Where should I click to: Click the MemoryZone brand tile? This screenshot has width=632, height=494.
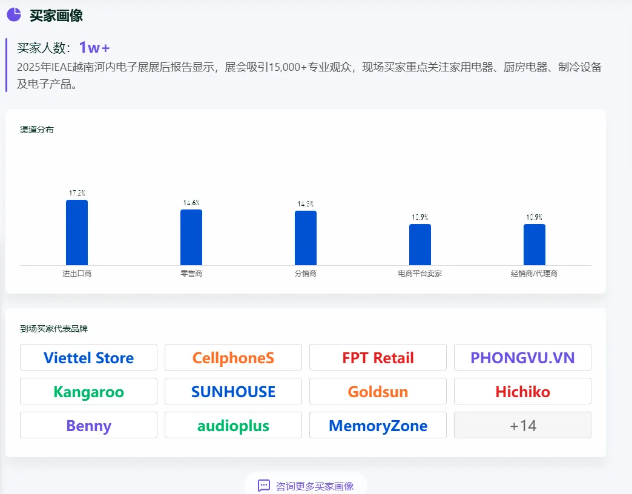(378, 425)
